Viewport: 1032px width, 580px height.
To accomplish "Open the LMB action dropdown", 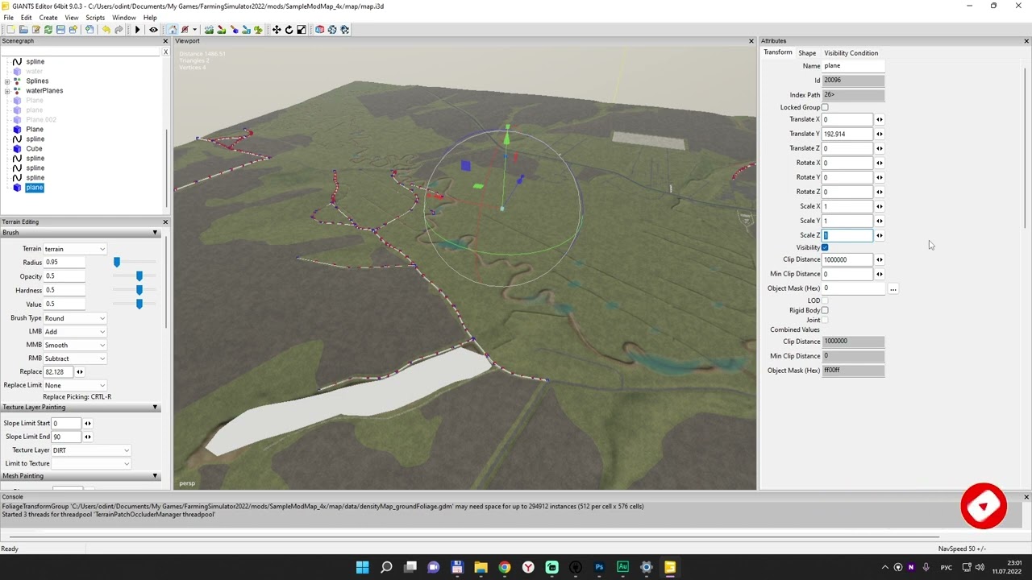I will click(x=75, y=332).
